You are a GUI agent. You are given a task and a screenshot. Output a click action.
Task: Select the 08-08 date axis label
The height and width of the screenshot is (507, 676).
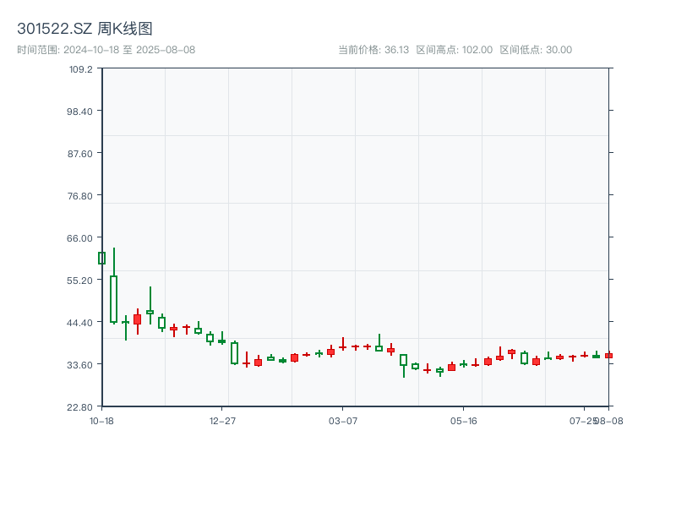pyautogui.click(x=610, y=420)
